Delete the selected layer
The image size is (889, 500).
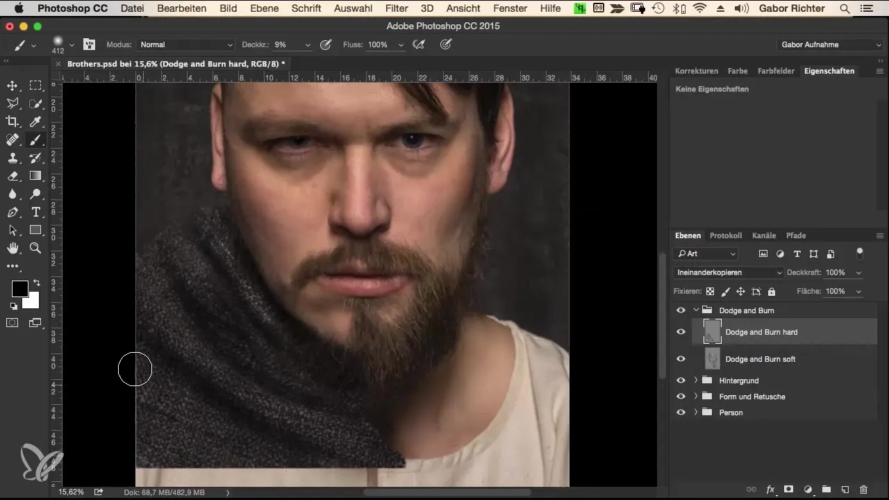(864, 490)
